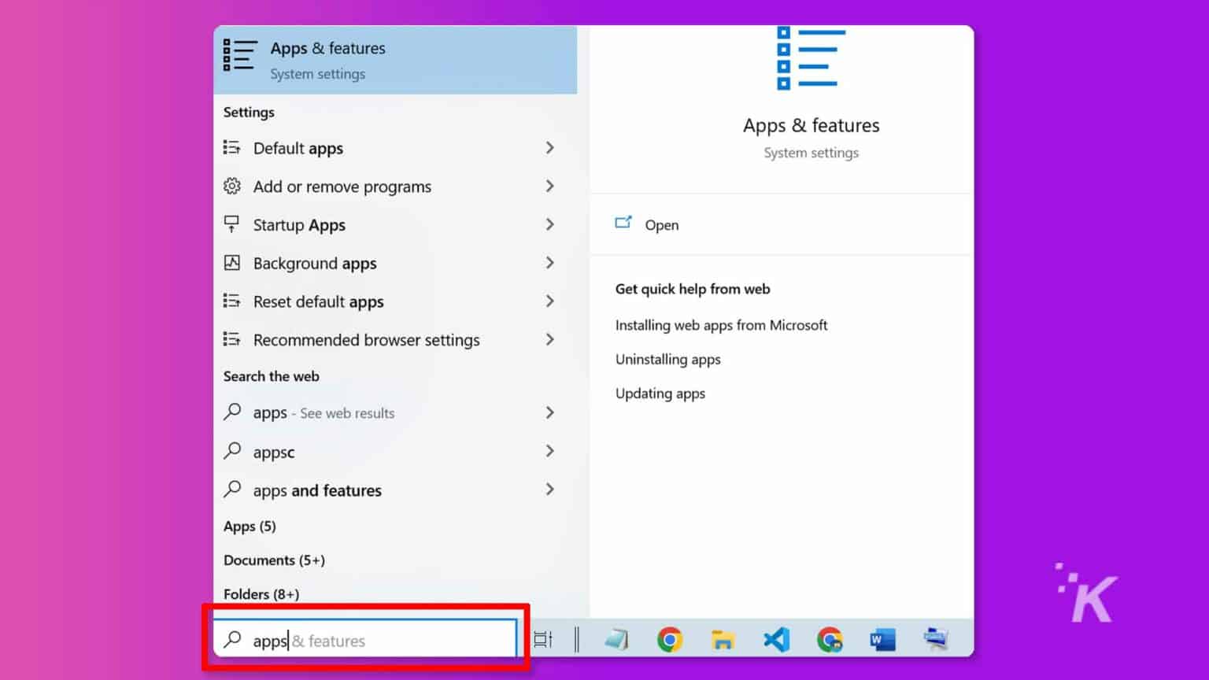The image size is (1209, 680).
Task: Open the Installing web apps from Microsoft link
Action: click(721, 325)
